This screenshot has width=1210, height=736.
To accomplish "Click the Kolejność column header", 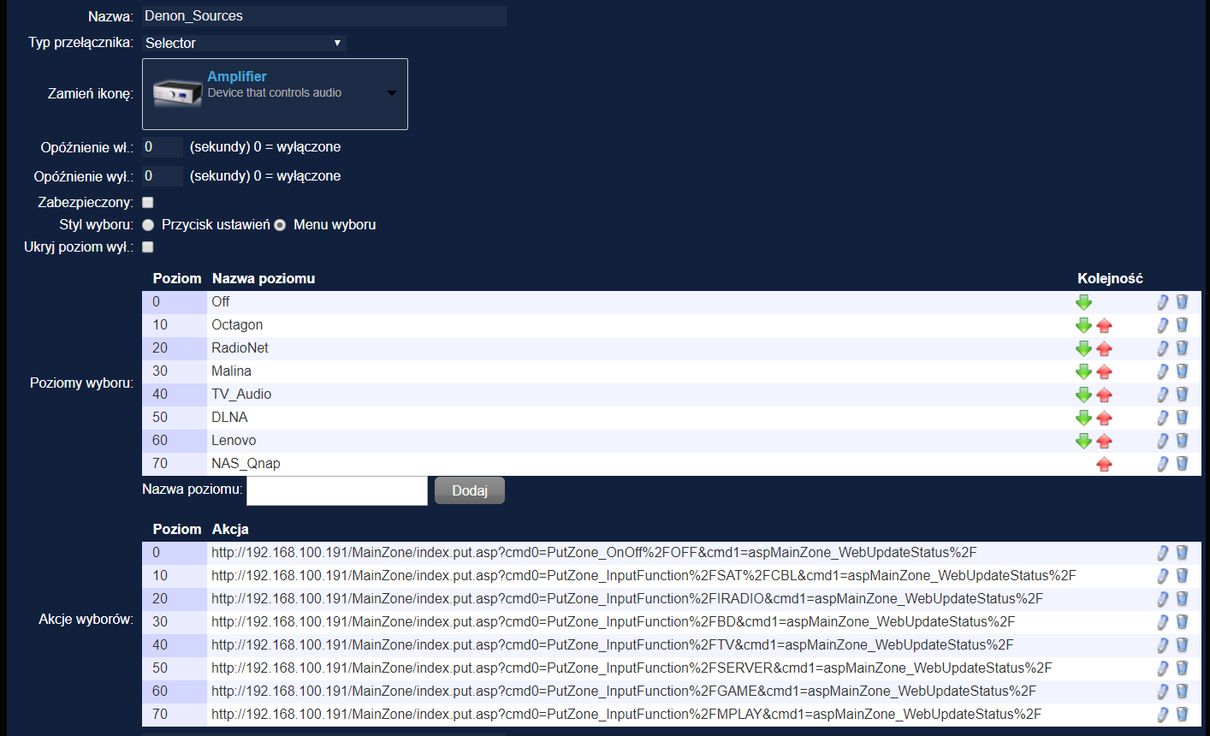I will 1110,279.
